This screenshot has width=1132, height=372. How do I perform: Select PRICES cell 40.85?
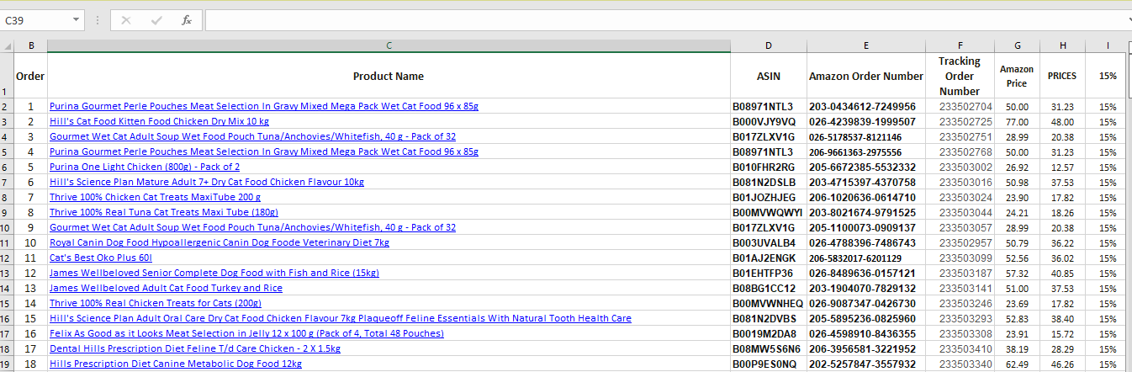pyautogui.click(x=1062, y=273)
